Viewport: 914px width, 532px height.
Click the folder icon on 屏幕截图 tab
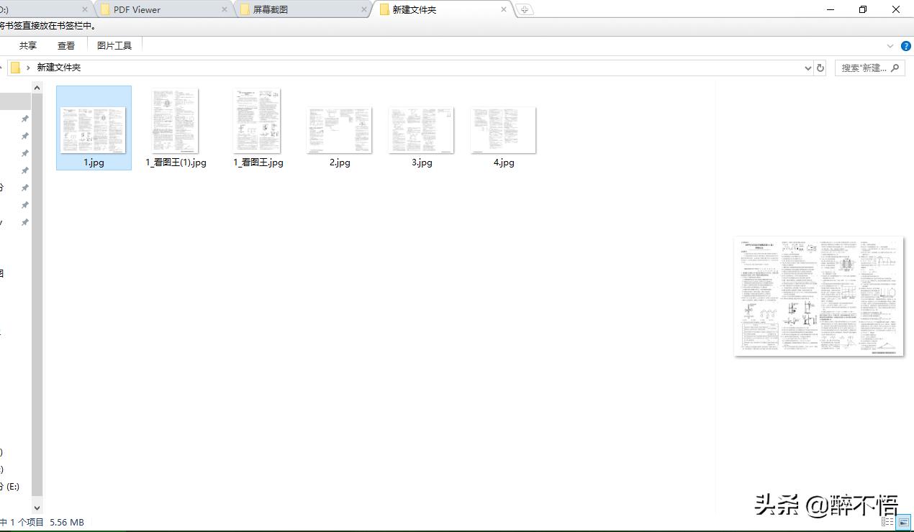245,9
